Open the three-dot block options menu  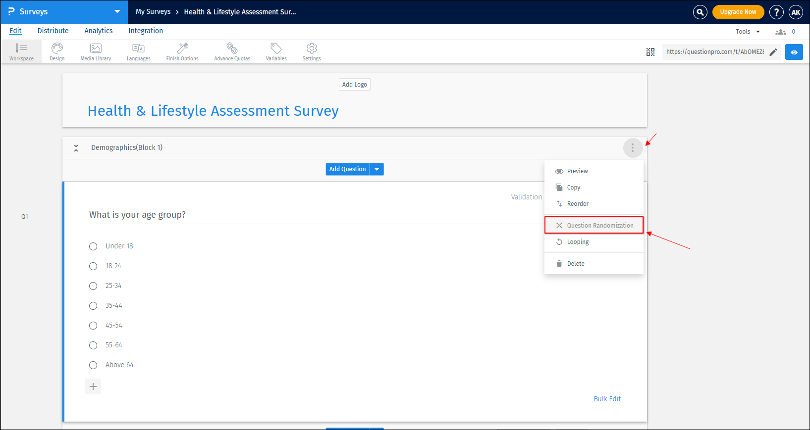pyautogui.click(x=633, y=148)
